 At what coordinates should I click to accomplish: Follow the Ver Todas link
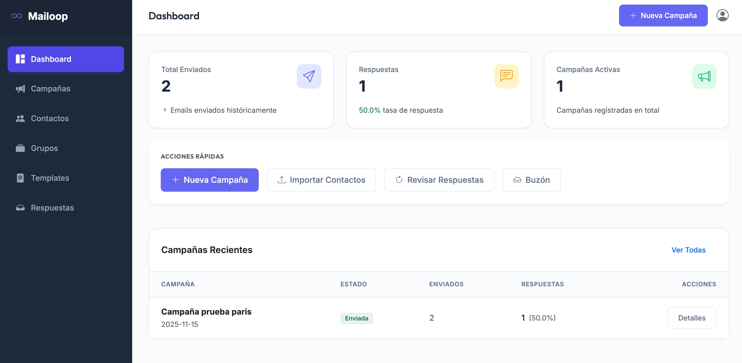(x=688, y=250)
